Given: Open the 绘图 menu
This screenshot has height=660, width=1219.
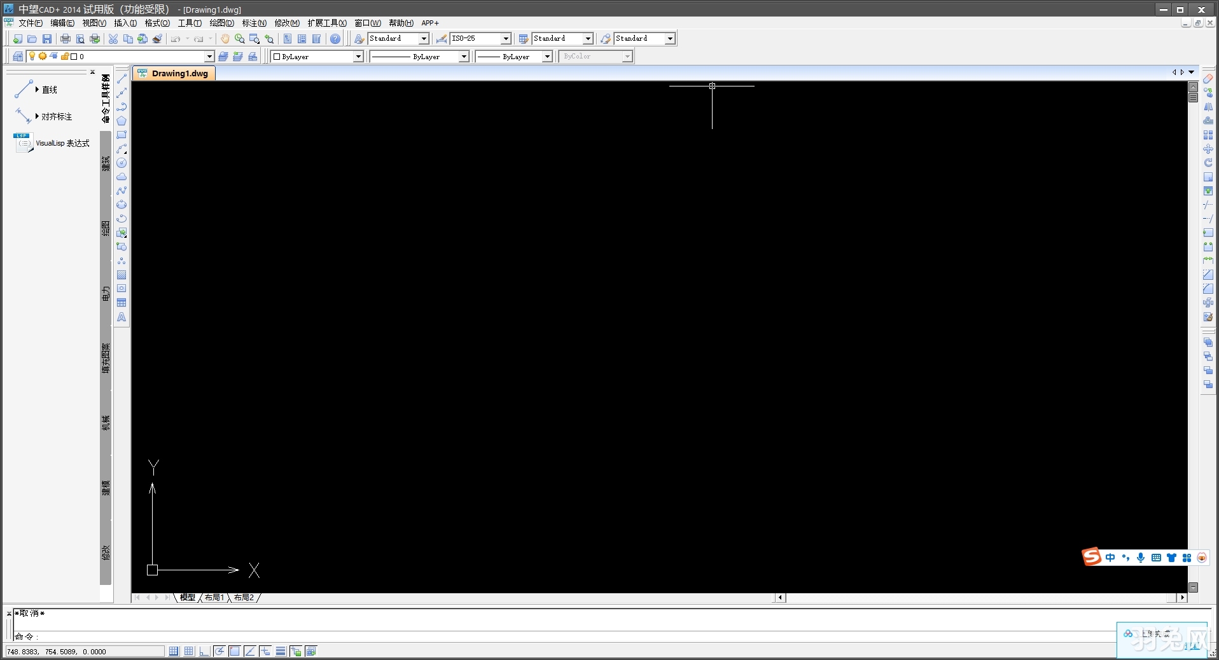Looking at the screenshot, I should [221, 23].
